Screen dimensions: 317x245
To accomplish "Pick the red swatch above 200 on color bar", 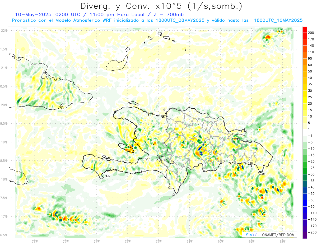I will [x=305, y=30].
